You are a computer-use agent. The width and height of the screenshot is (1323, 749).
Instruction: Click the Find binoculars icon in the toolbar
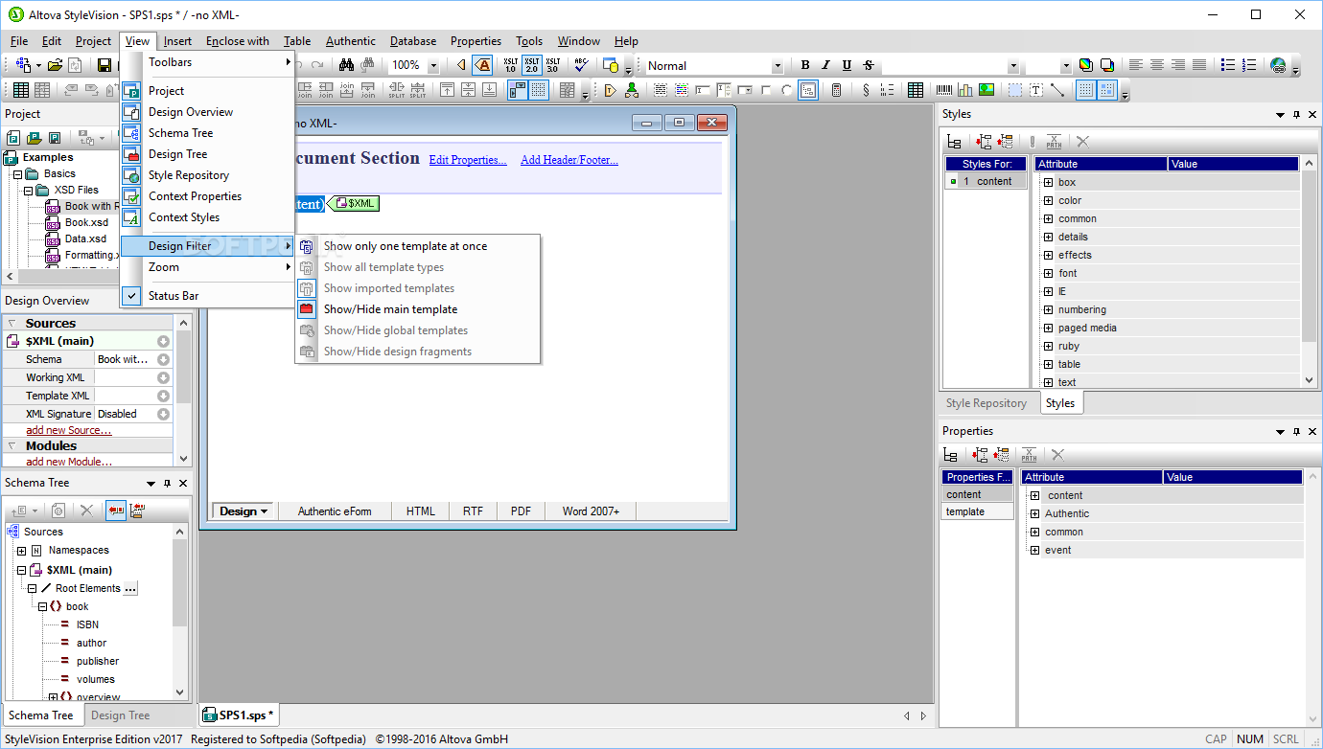point(347,65)
